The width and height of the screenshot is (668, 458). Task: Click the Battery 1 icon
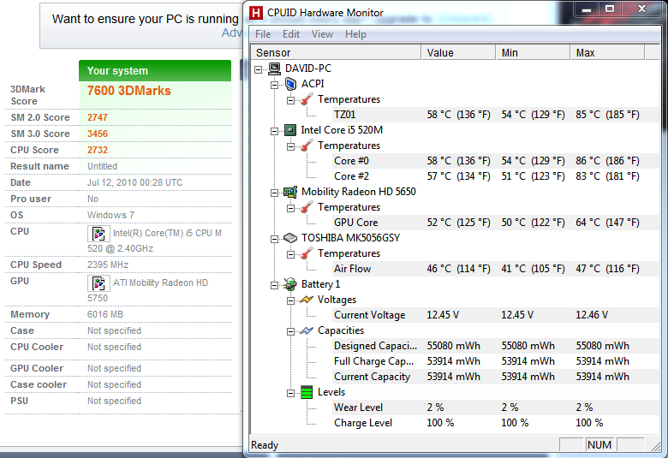(x=290, y=284)
